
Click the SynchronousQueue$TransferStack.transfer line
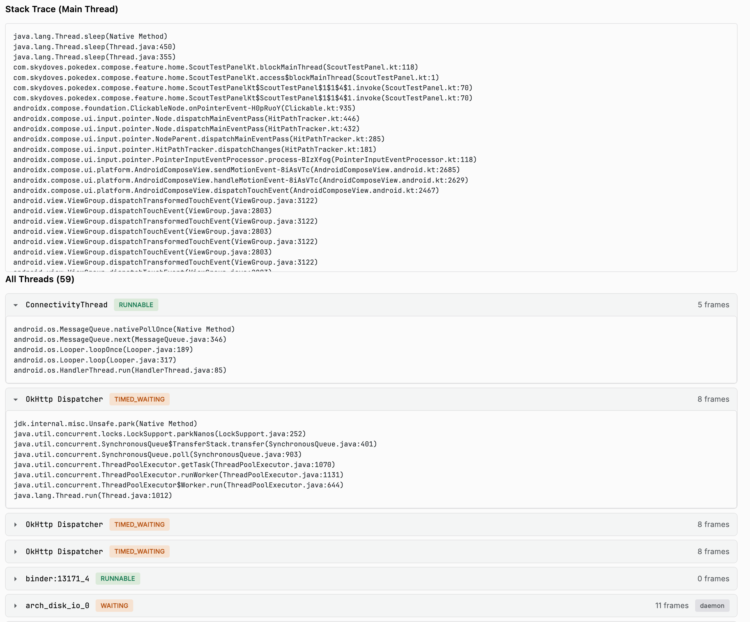195,444
